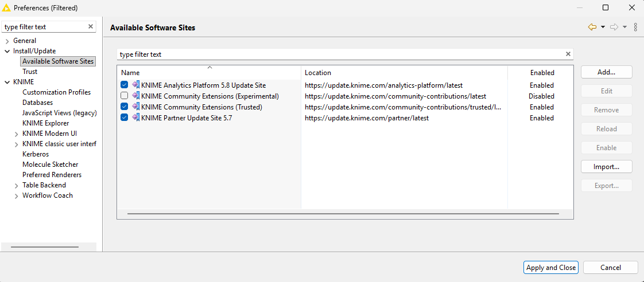The width and height of the screenshot is (644, 282).
Task: Select the partner/latest location URL
Action: point(366,118)
